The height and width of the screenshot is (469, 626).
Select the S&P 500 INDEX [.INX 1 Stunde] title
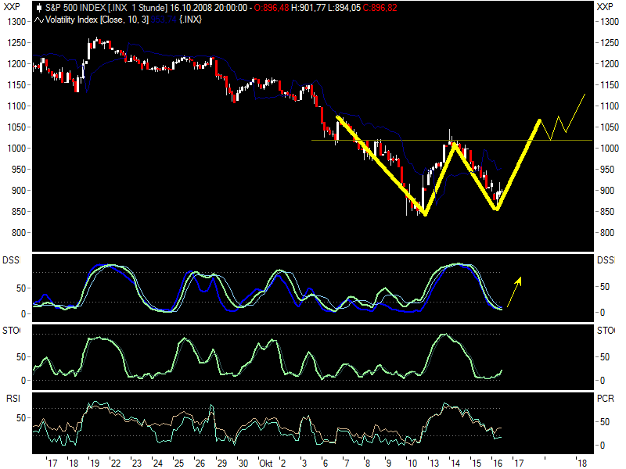[106, 8]
